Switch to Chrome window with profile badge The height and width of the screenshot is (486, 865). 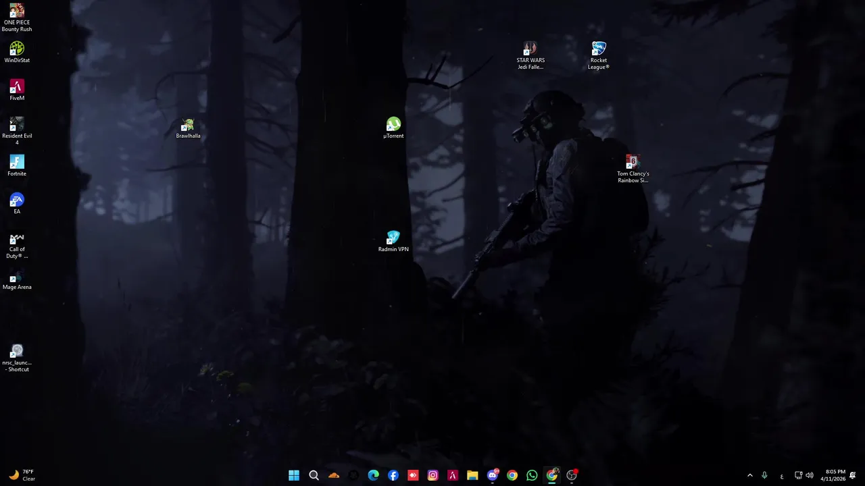click(x=552, y=475)
